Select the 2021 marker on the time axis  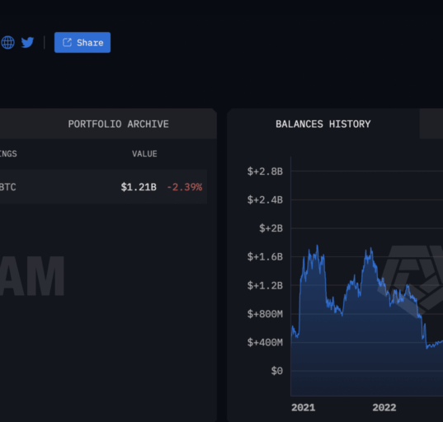[x=303, y=407]
